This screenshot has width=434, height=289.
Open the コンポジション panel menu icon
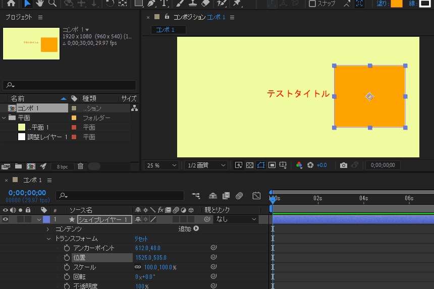point(232,18)
